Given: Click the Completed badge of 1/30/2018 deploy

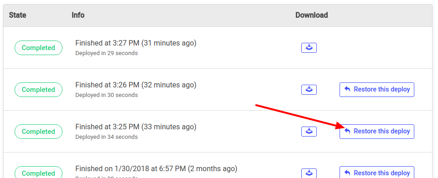Looking at the screenshot, I should [38, 173].
